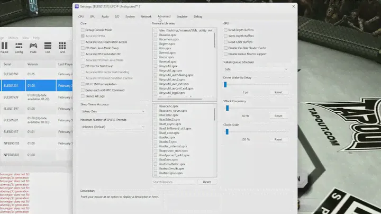Open the Pads controller settings icon
Viewport: 381px width, 214px height.
(33, 46)
